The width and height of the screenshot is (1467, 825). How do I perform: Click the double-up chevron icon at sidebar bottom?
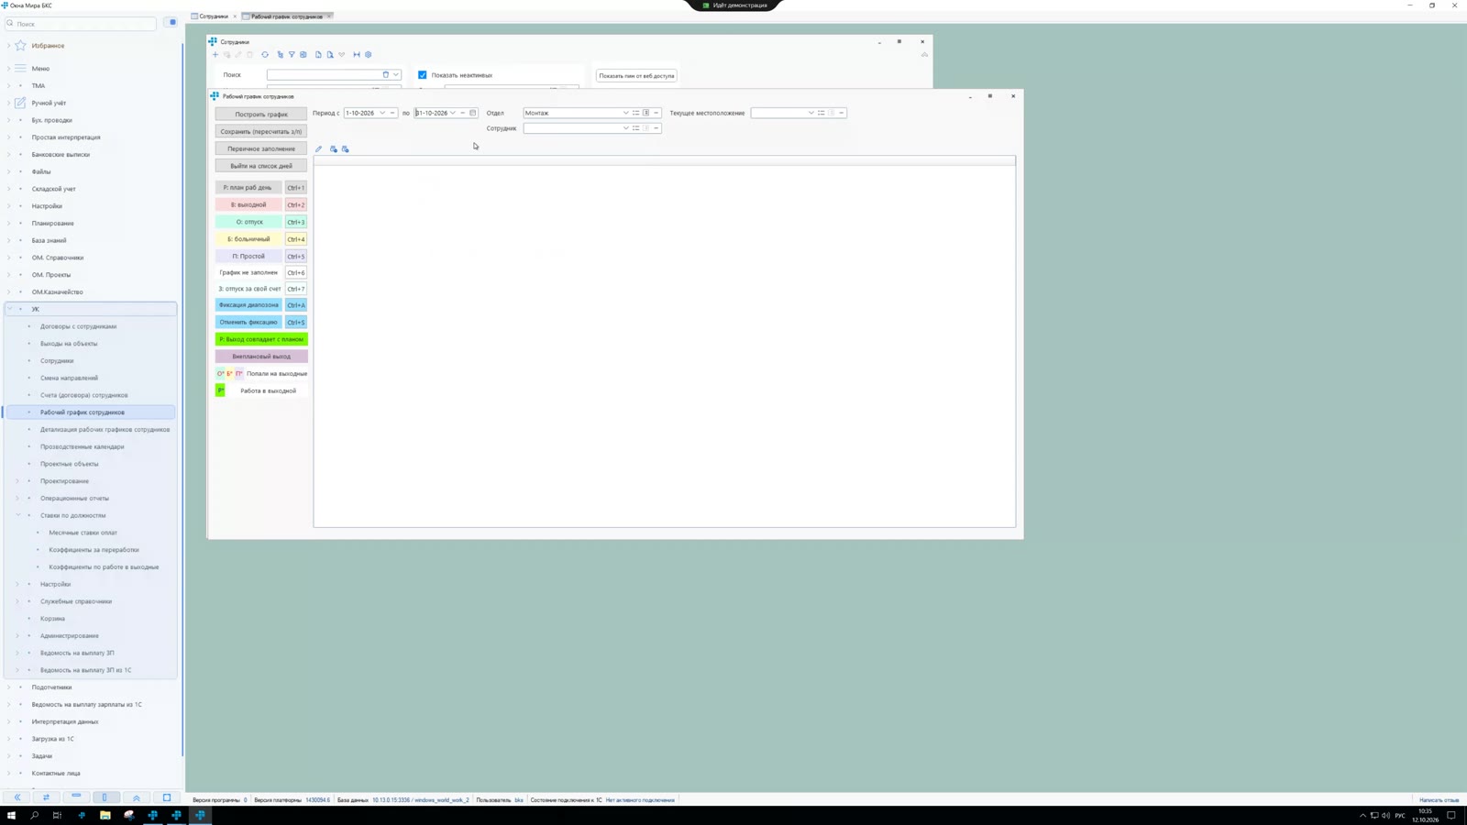(x=136, y=797)
